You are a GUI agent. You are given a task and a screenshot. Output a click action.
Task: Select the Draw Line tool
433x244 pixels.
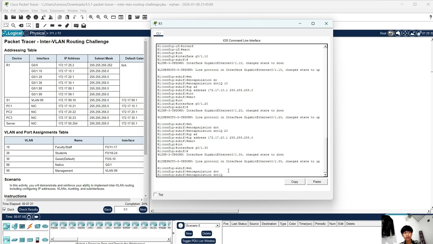45,25
